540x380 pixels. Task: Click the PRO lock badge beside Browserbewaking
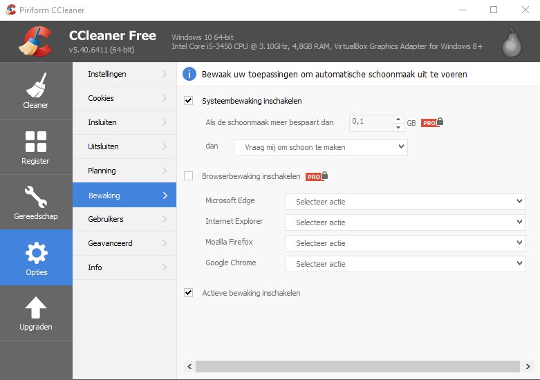pyautogui.click(x=317, y=176)
